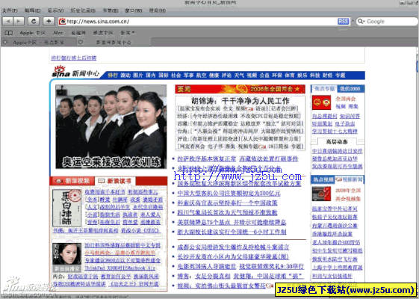Open the 奥运空乘接受微笑训练 photo story
This screenshot has height=299, width=419.
point(111,127)
